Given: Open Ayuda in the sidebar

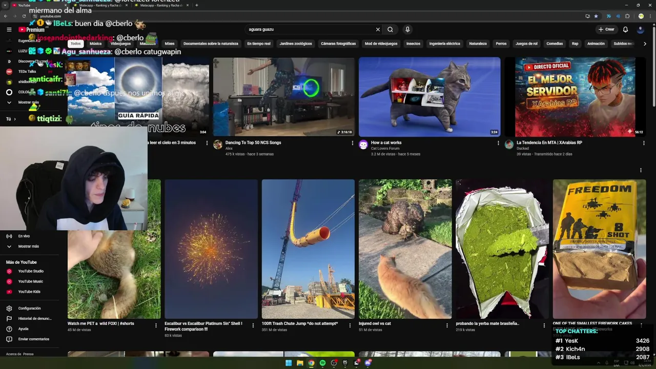Looking at the screenshot, I should point(23,329).
